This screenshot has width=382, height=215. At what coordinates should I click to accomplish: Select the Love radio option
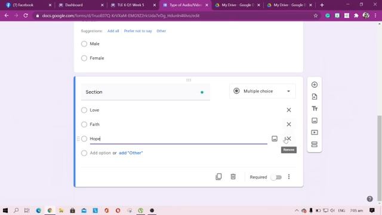[x=84, y=110]
